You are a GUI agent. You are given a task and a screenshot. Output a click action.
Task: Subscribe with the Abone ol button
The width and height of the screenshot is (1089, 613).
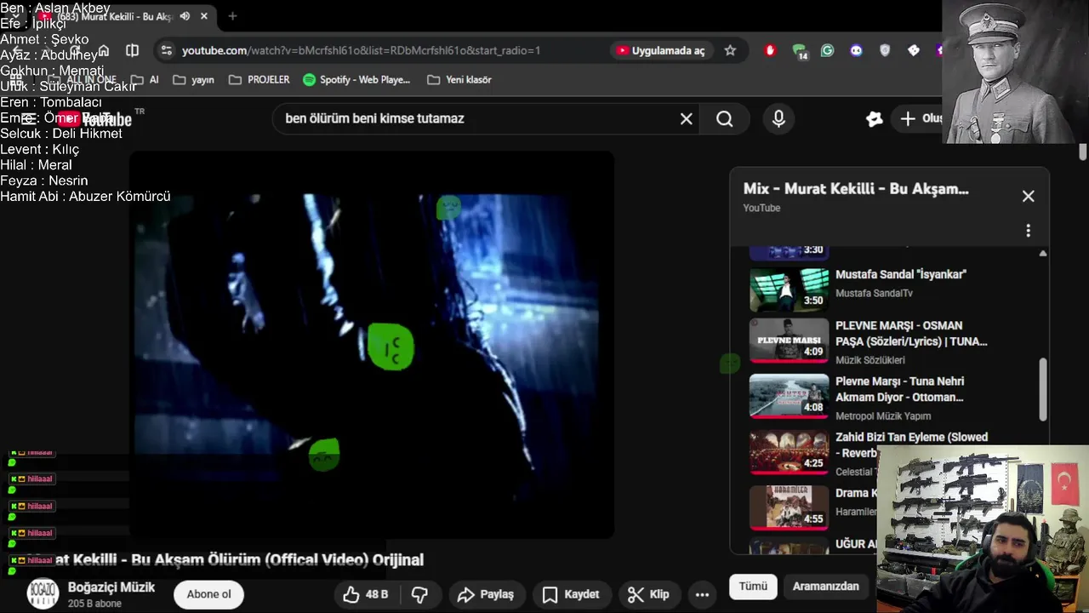(x=208, y=594)
